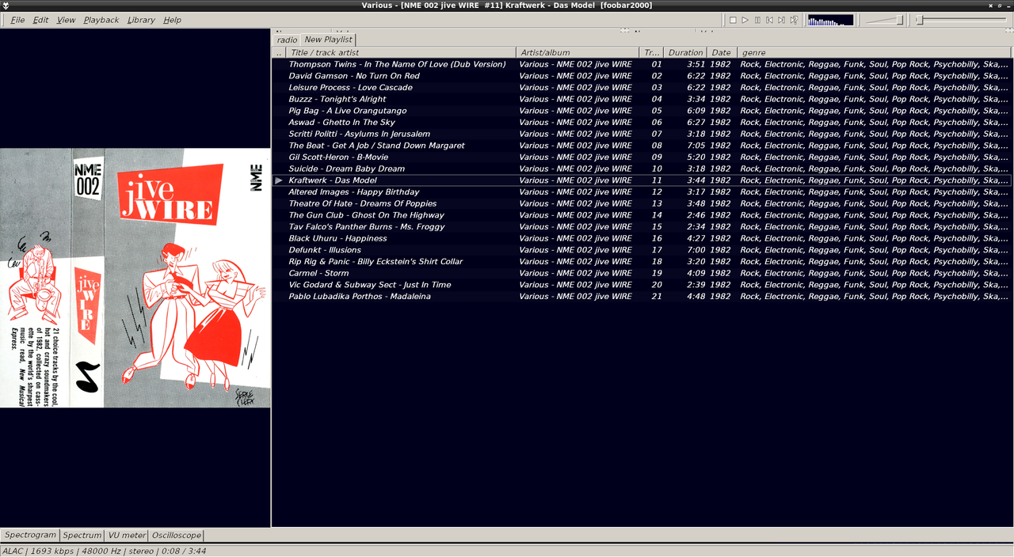Click the random playback icon

click(794, 20)
